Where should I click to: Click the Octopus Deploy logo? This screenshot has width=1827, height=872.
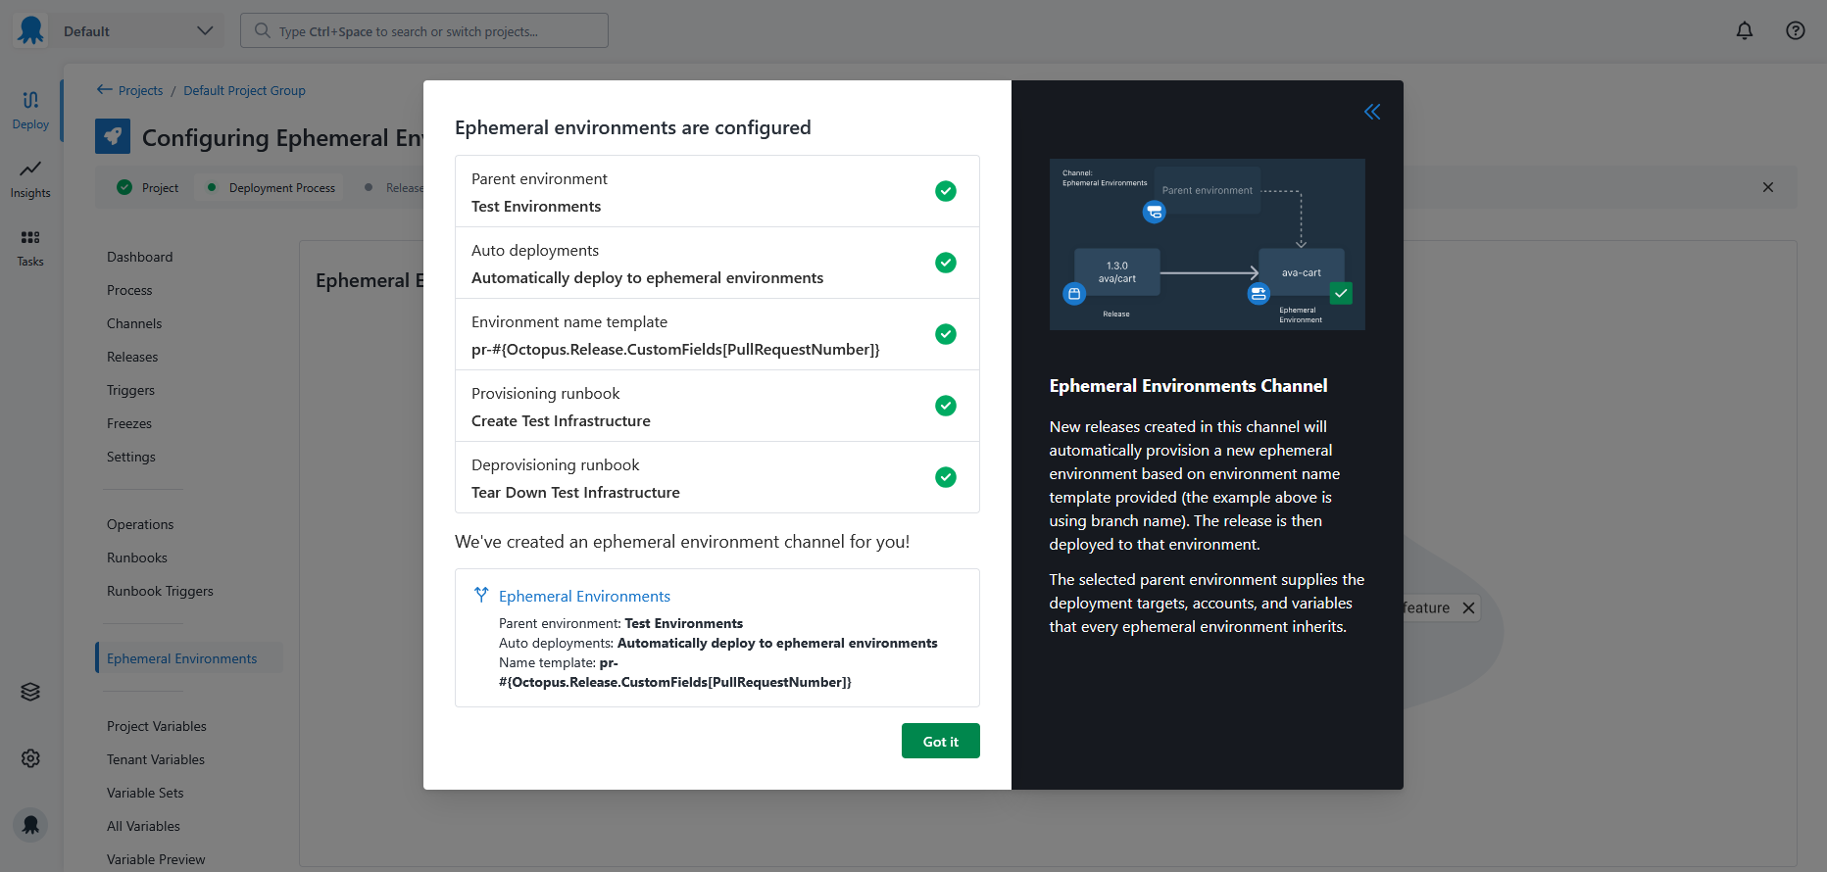[31, 30]
